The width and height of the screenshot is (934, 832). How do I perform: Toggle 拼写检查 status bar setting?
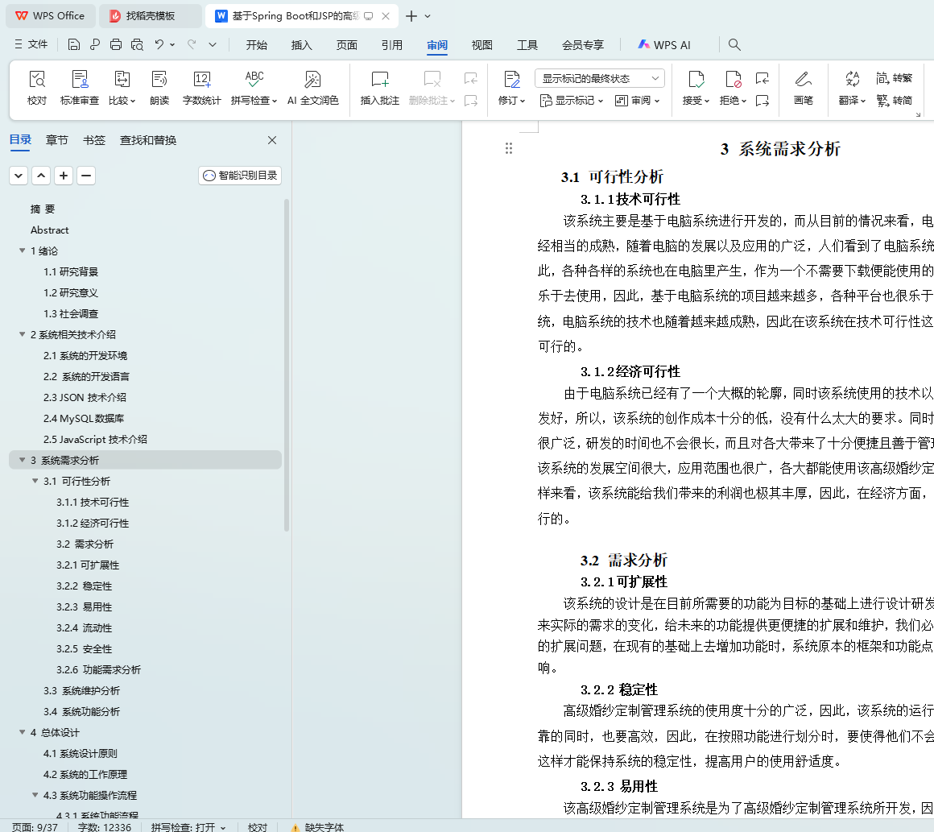(x=188, y=826)
